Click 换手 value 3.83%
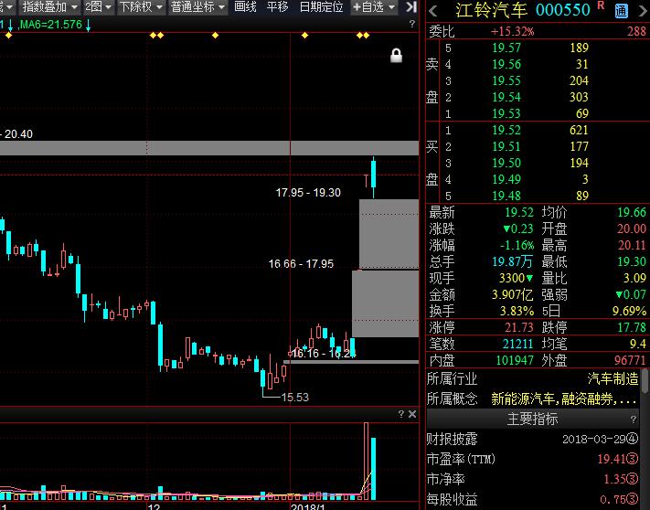Viewport: 650px width, 510px height. [x=517, y=311]
